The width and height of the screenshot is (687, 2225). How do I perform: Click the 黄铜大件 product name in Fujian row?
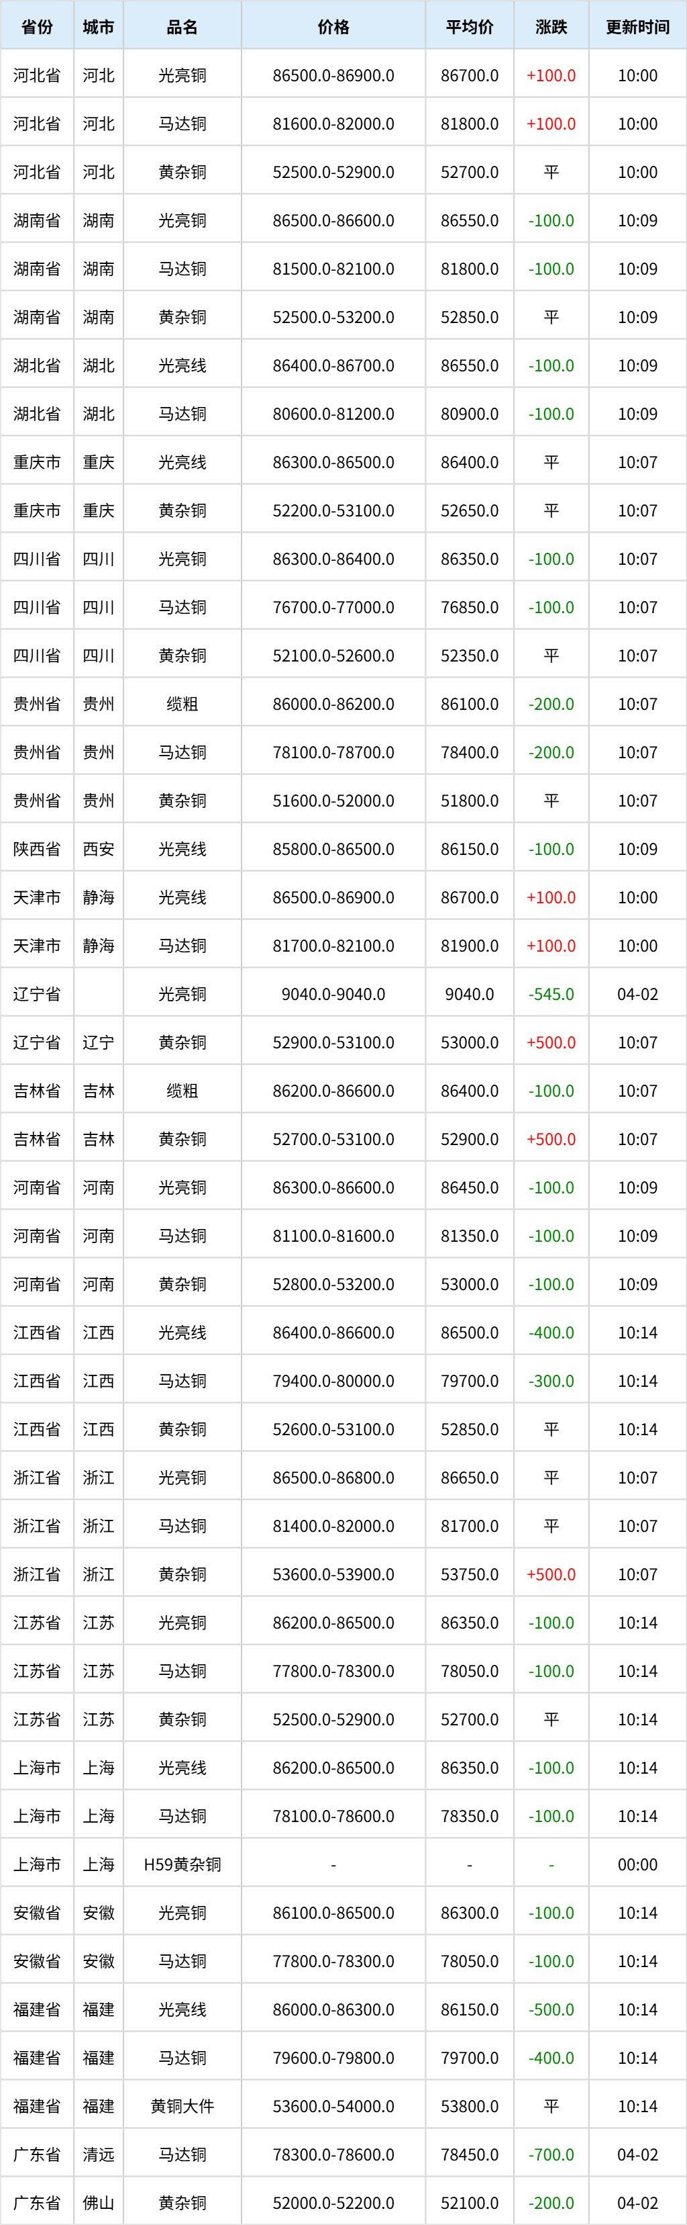[182, 2107]
